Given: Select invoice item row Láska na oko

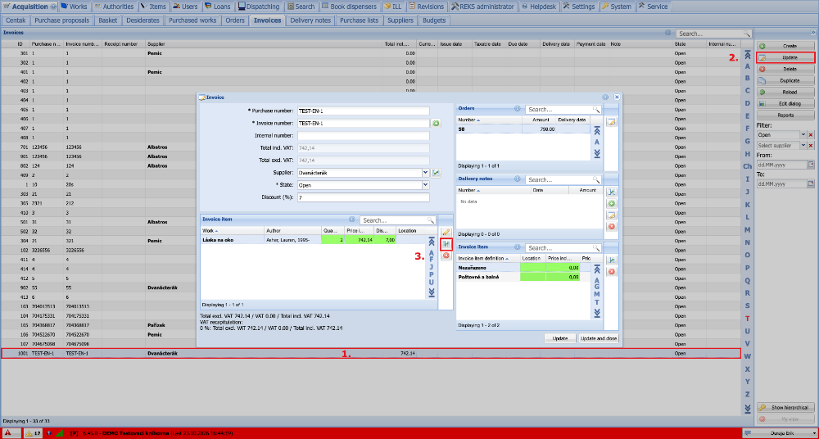Looking at the screenshot, I should point(314,239).
